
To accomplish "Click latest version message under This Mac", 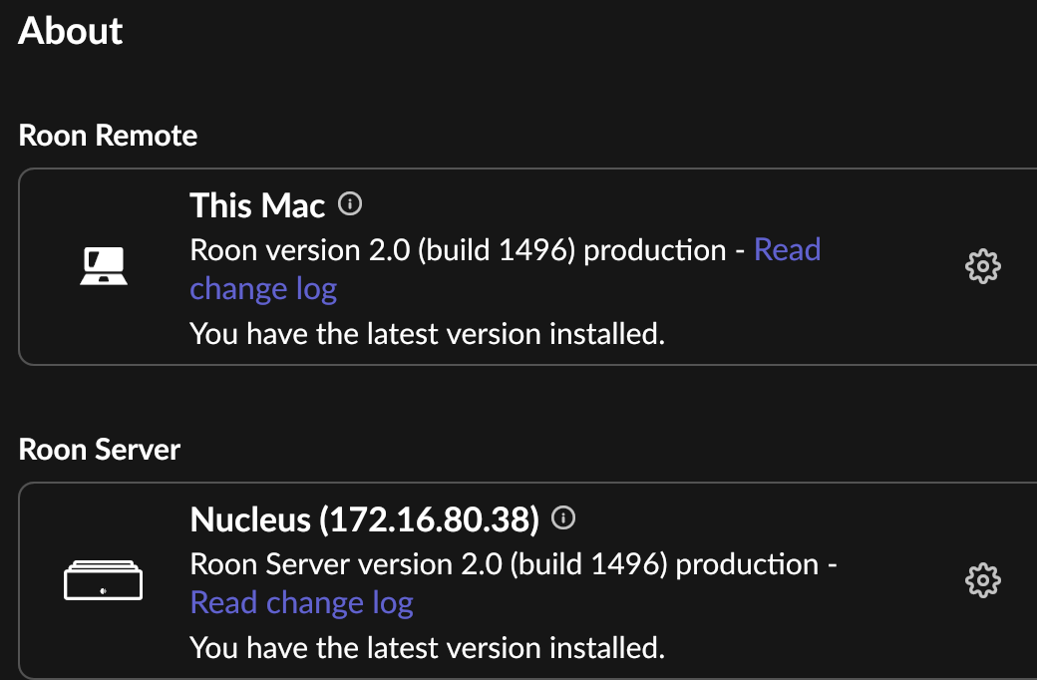I will 427,333.
